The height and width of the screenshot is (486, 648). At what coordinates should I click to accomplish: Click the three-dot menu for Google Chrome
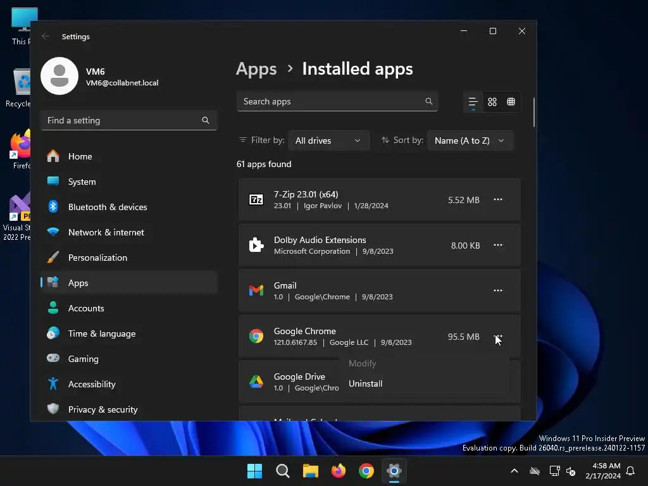coord(498,337)
